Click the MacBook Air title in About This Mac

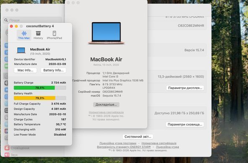106,59
